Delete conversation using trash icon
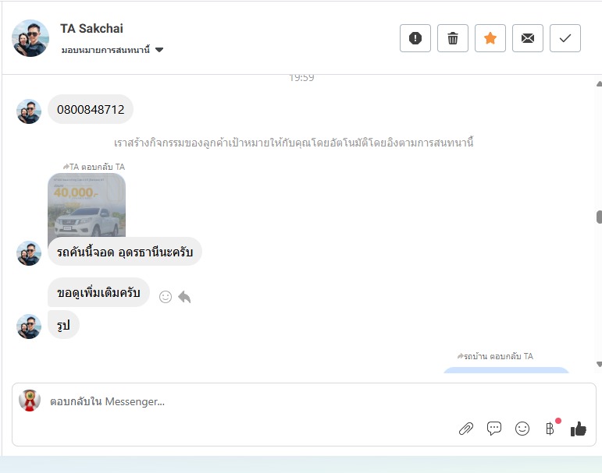Viewport: 602px width, 473px height. tap(453, 38)
